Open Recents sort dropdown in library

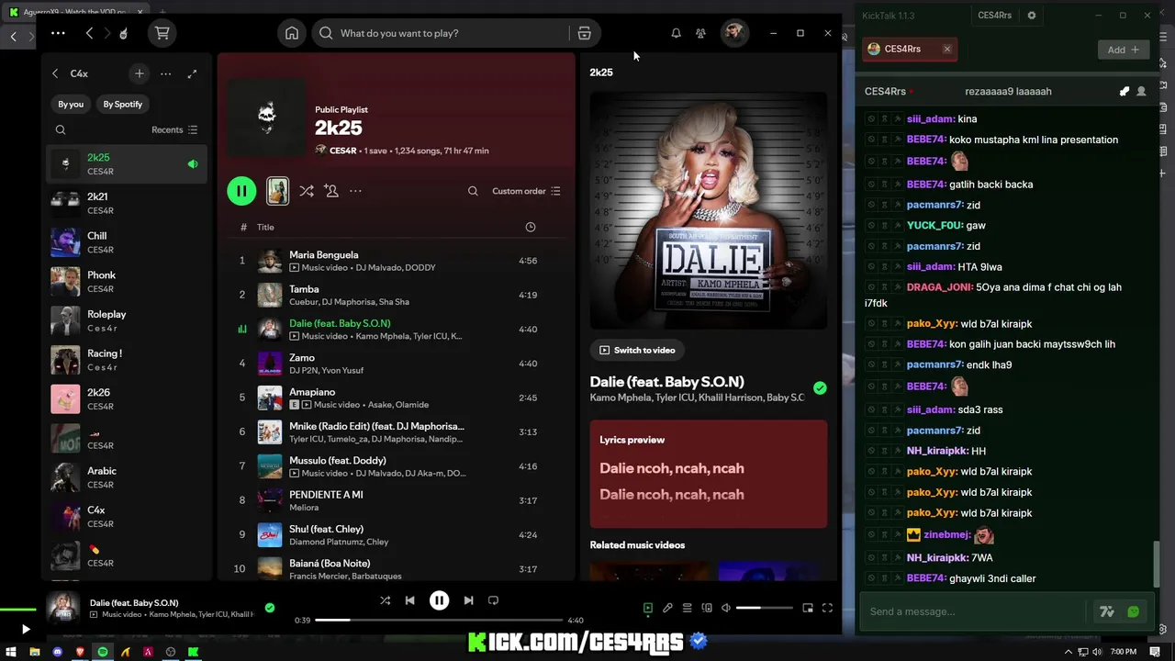pos(174,129)
